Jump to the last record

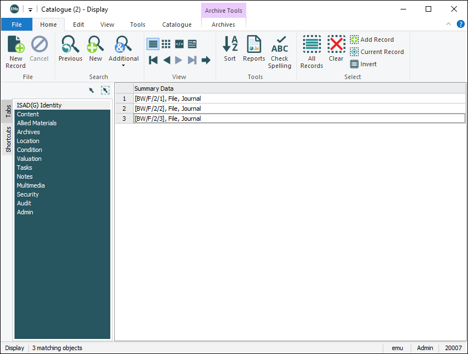point(191,60)
